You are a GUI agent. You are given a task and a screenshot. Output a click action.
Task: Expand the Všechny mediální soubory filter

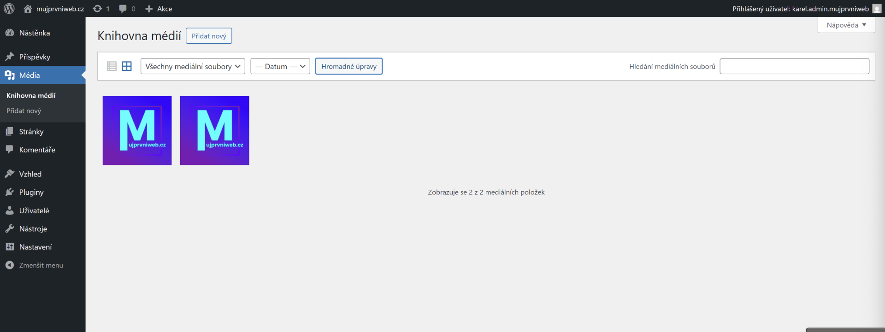193,66
